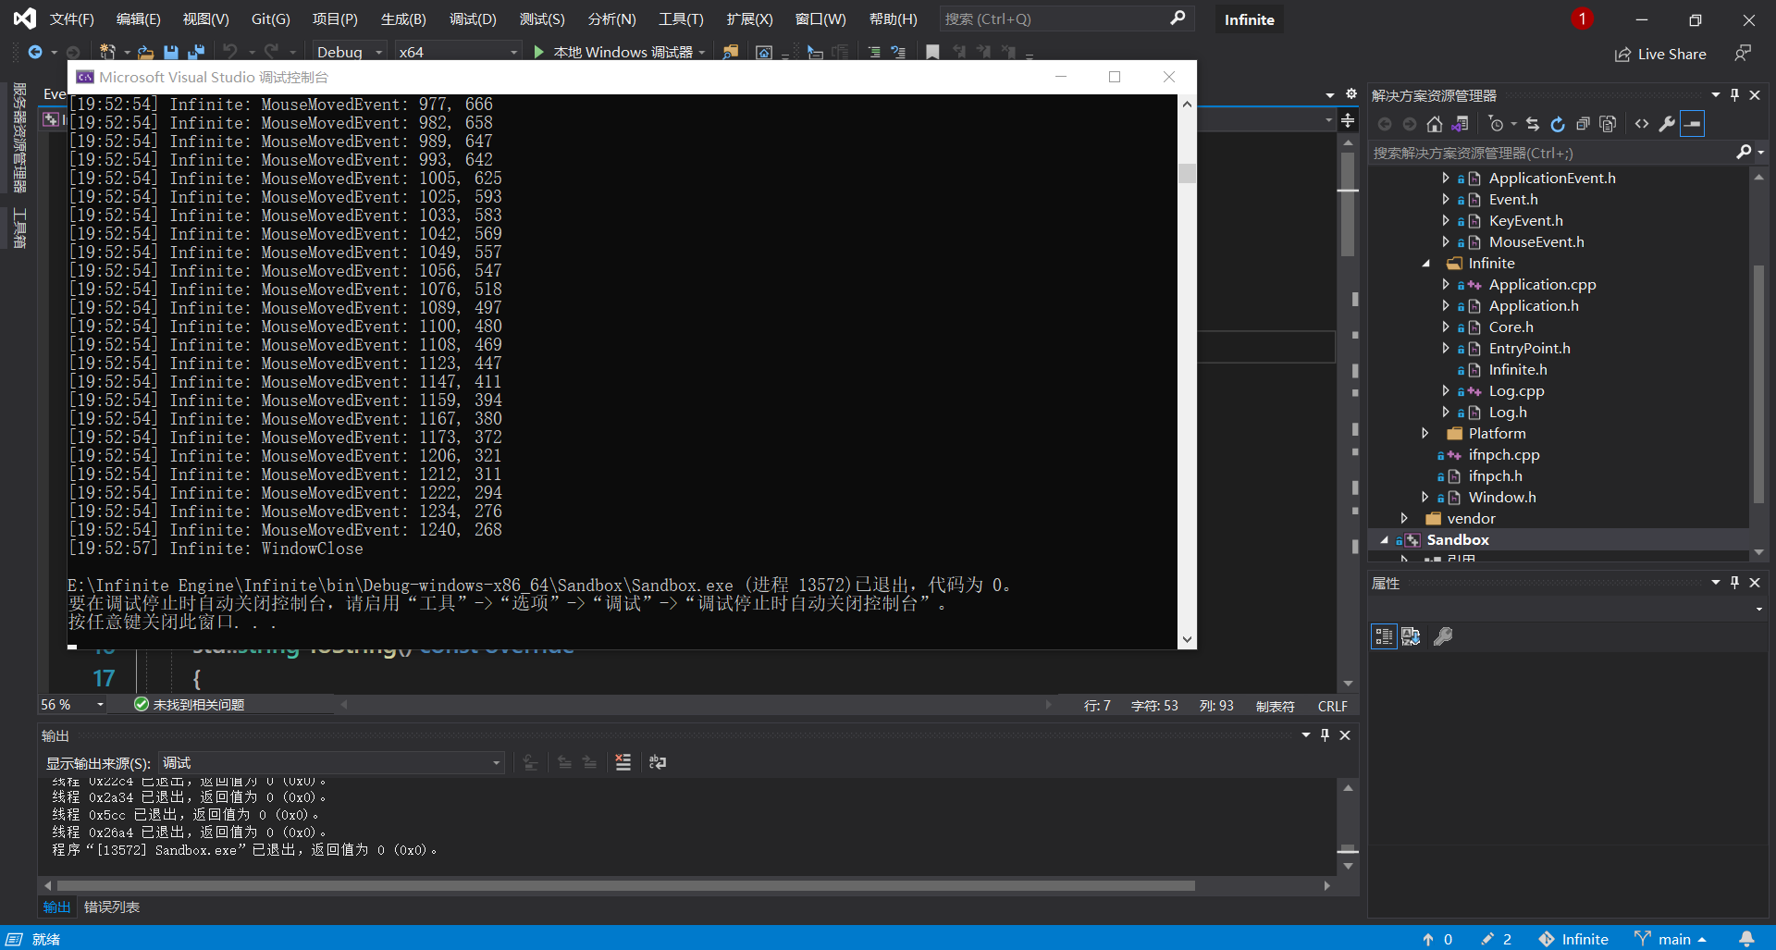The height and width of the screenshot is (950, 1776).
Task: Click the search box labeled 搜索 (Ctrl+Q)
Action: click(x=1067, y=19)
